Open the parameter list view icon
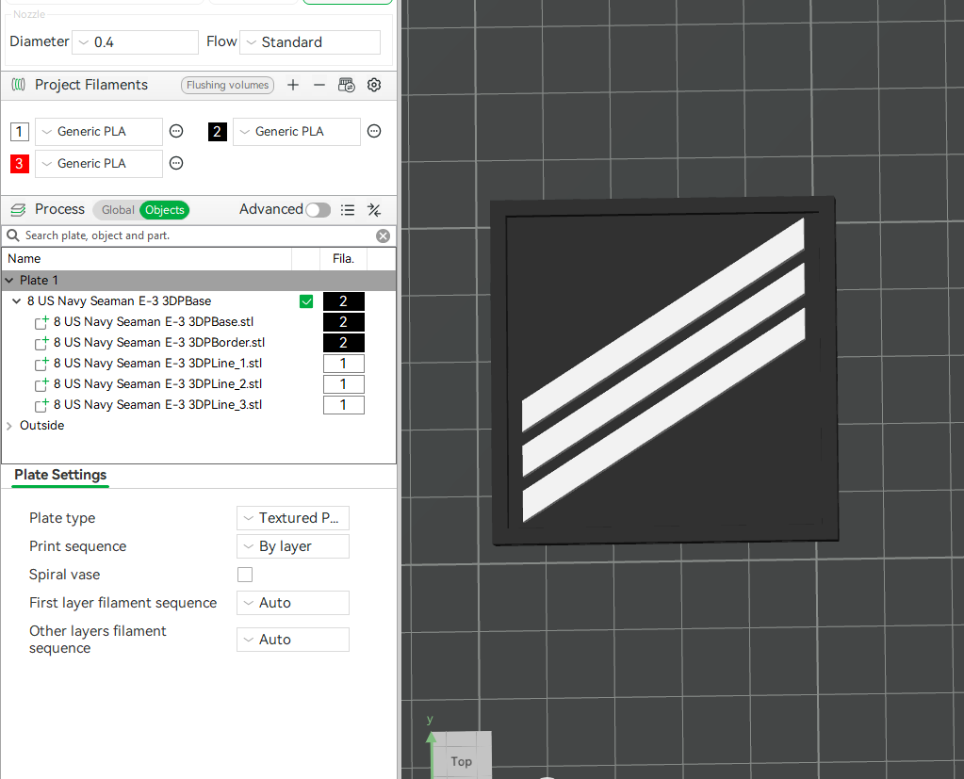 [x=347, y=209]
